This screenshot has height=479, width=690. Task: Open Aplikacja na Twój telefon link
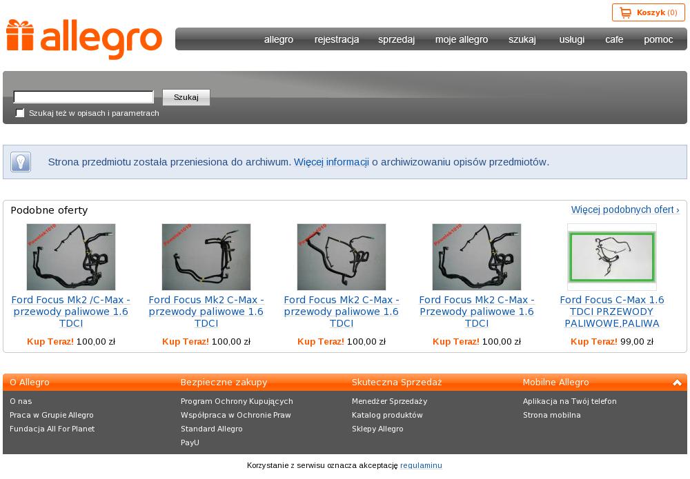click(570, 401)
